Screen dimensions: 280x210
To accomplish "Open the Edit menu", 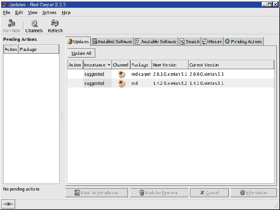I will pos(19,13).
